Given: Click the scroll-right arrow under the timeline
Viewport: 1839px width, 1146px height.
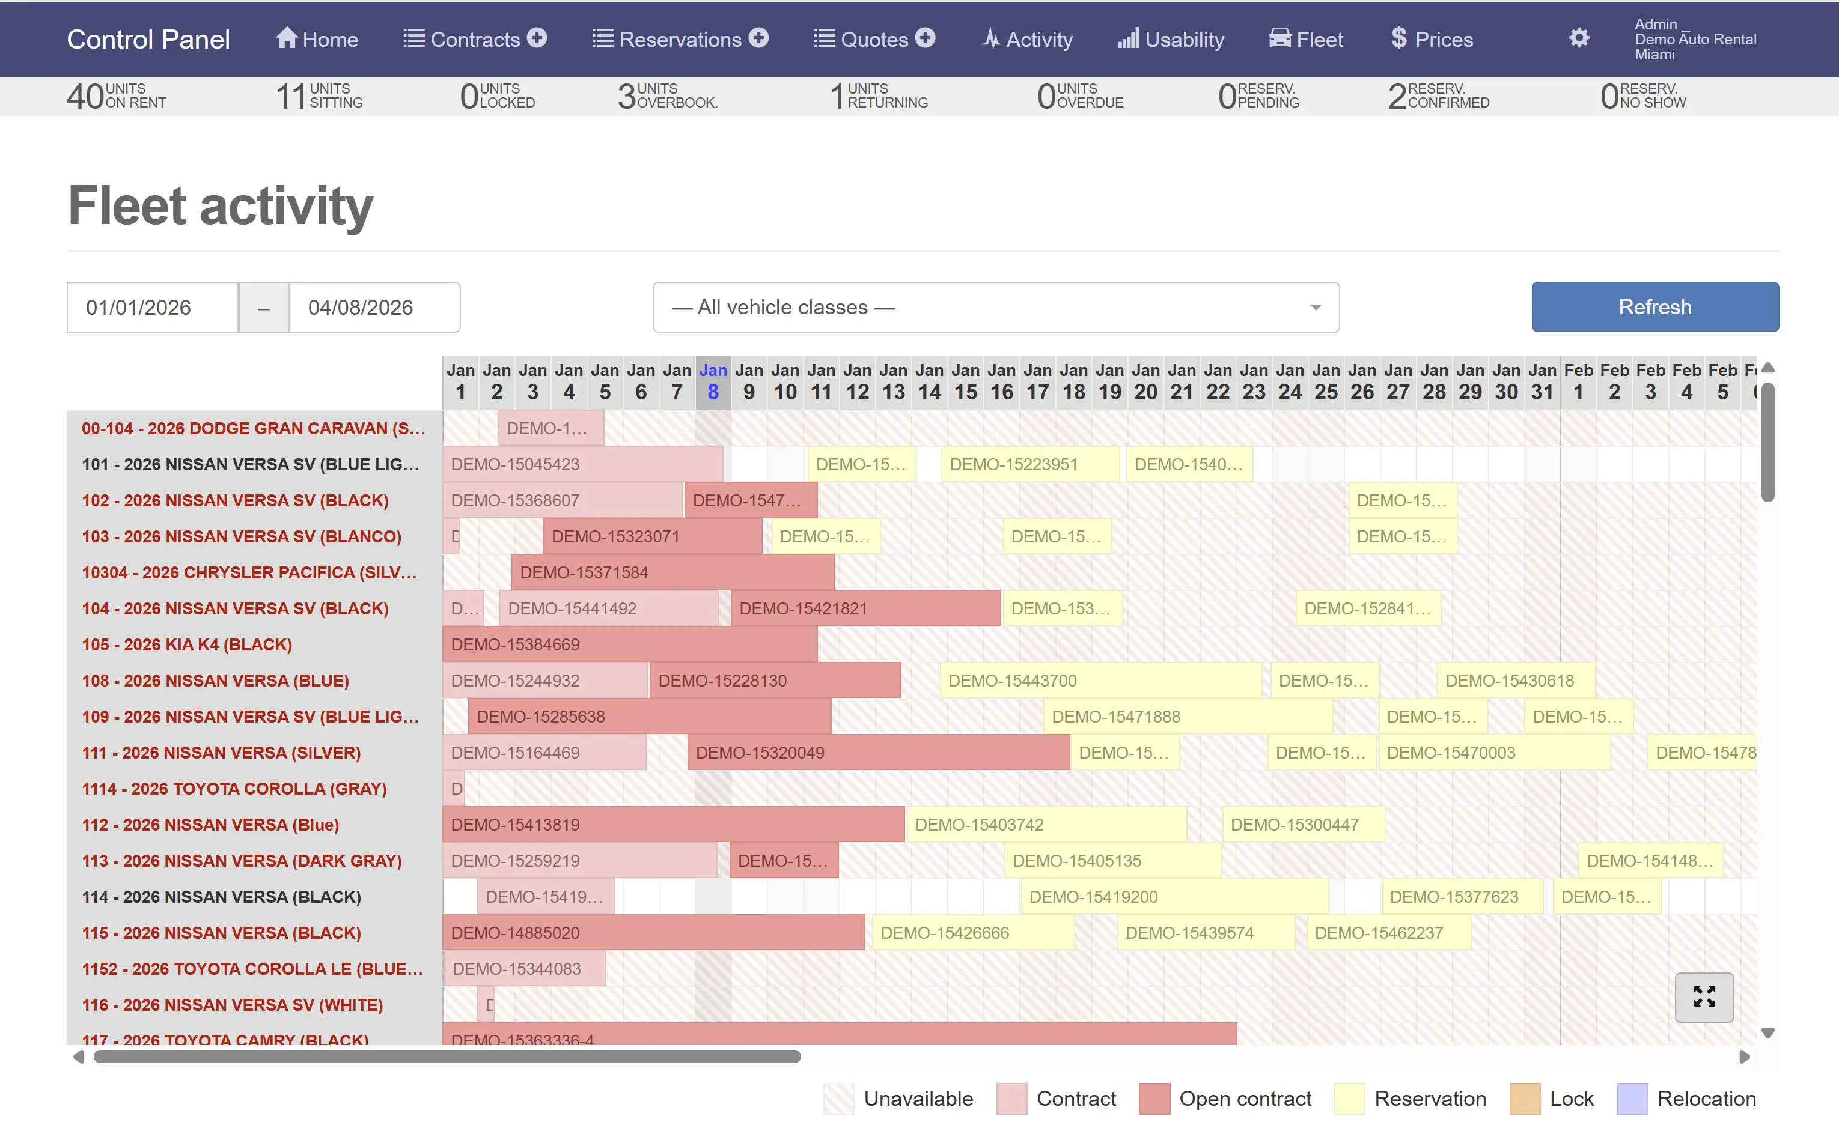Looking at the screenshot, I should tap(1744, 1057).
